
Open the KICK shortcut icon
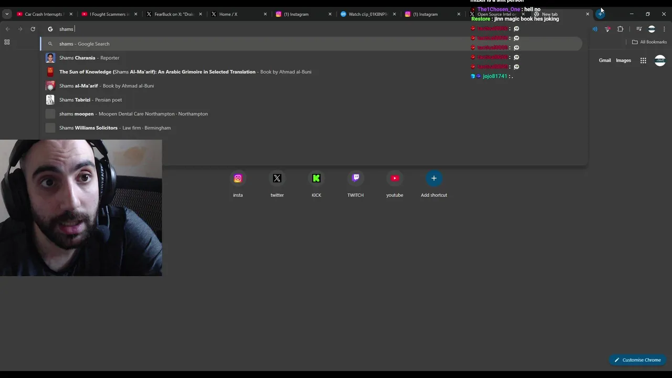(316, 178)
